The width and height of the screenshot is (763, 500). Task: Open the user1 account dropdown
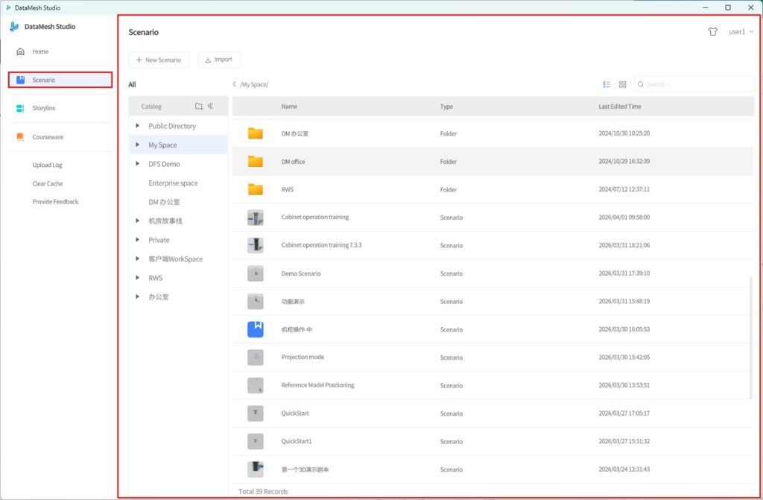pyautogui.click(x=741, y=32)
